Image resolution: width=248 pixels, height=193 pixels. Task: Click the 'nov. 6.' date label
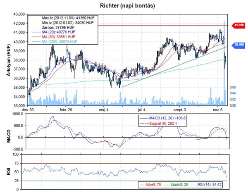[218, 110]
